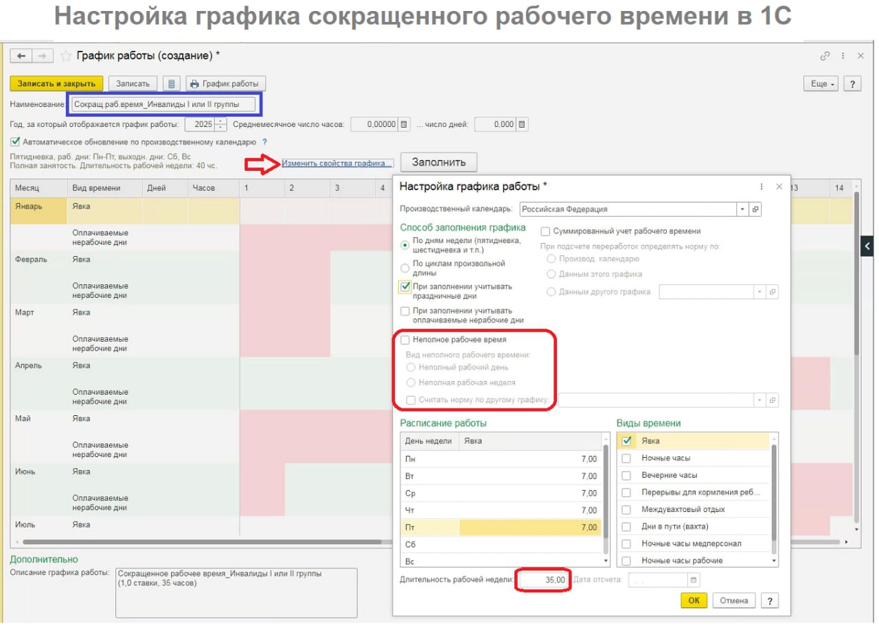
Task: Click Записать и закрыть button
Action: [x=56, y=84]
